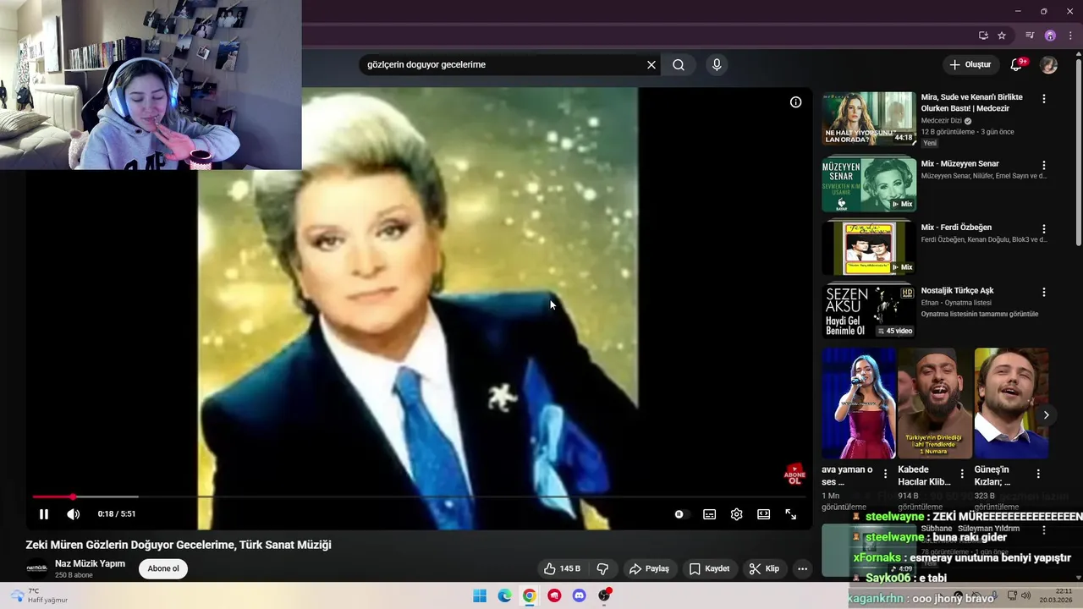Open 'ava yaman o ses' Short thumbnail

[x=859, y=403]
